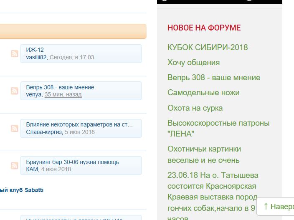Open 'Влияние некоторых параметров' thread
Screen dimensions: 294x220
tap(79, 124)
